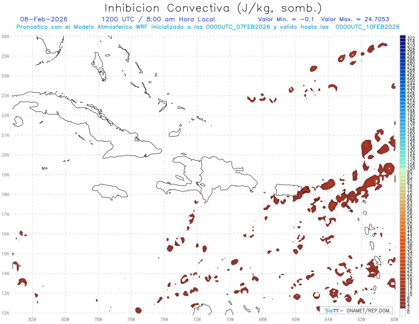The image size is (419, 324).
Task: Click the "SisTT – ONAMET/REP.DOM." credit box
Action: [x=356, y=310]
